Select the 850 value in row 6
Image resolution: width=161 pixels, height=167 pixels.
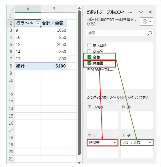click(x=54, y=52)
